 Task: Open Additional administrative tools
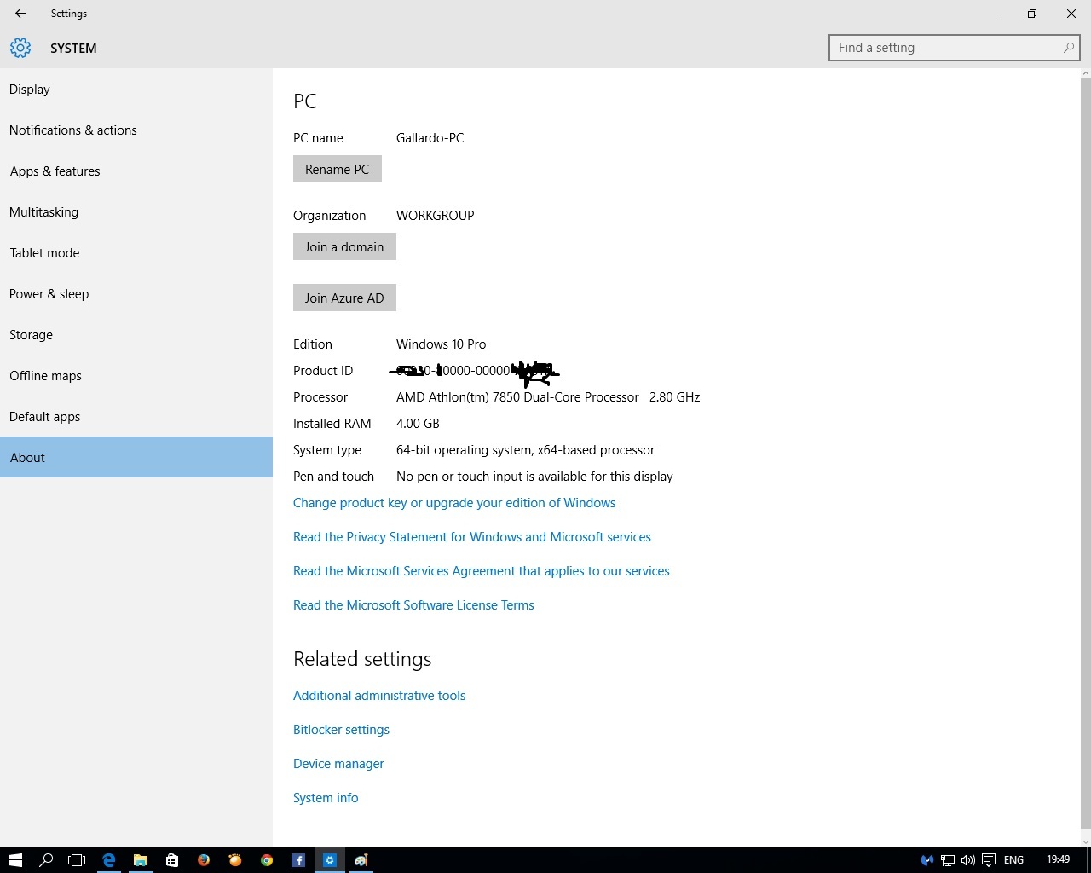point(379,696)
